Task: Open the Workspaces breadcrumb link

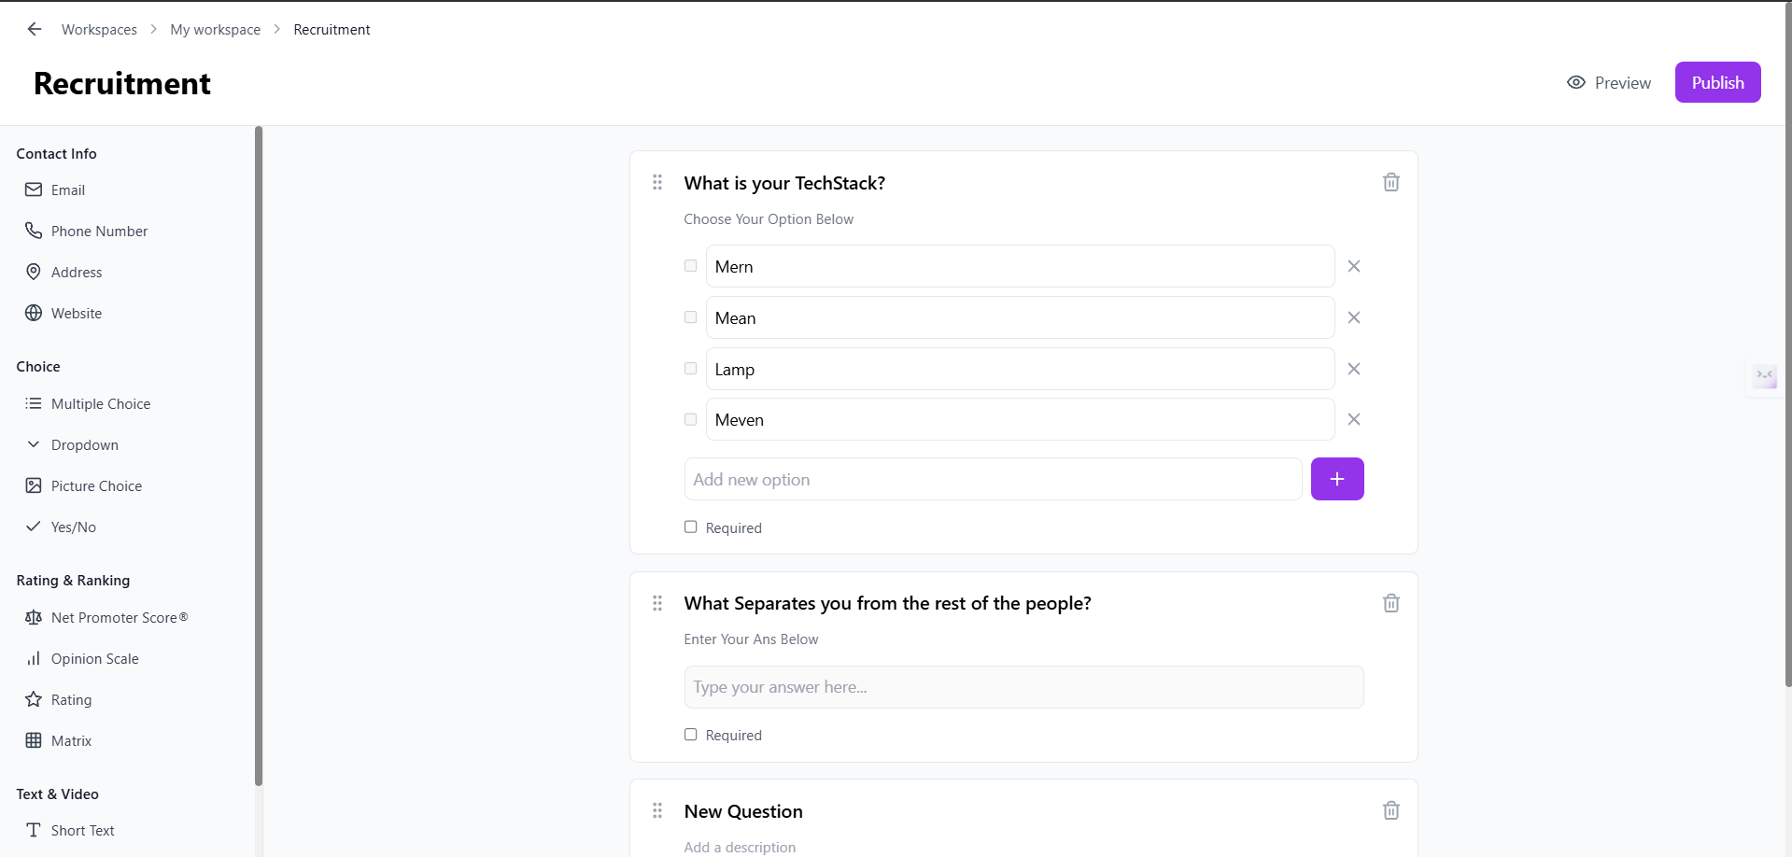Action: pyautogui.click(x=99, y=29)
